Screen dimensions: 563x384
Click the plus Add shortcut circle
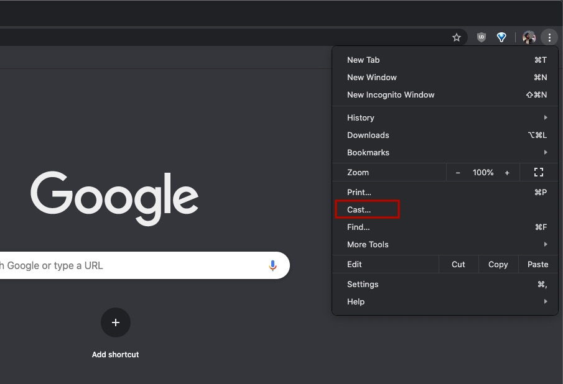click(116, 322)
